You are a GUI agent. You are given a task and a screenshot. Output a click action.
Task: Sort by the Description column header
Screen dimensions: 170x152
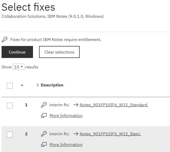[52, 85]
